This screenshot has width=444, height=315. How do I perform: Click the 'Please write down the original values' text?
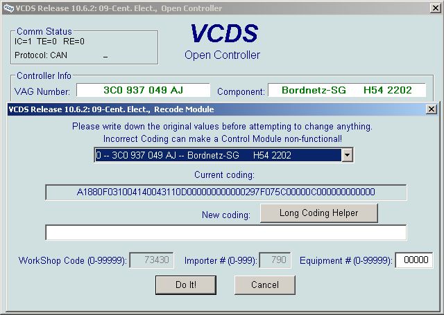(222, 126)
